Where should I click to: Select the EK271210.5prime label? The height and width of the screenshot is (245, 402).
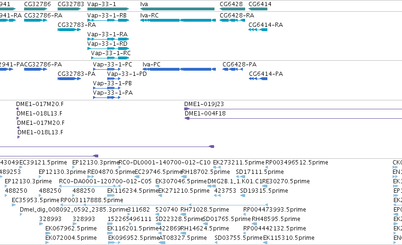(184, 191)
